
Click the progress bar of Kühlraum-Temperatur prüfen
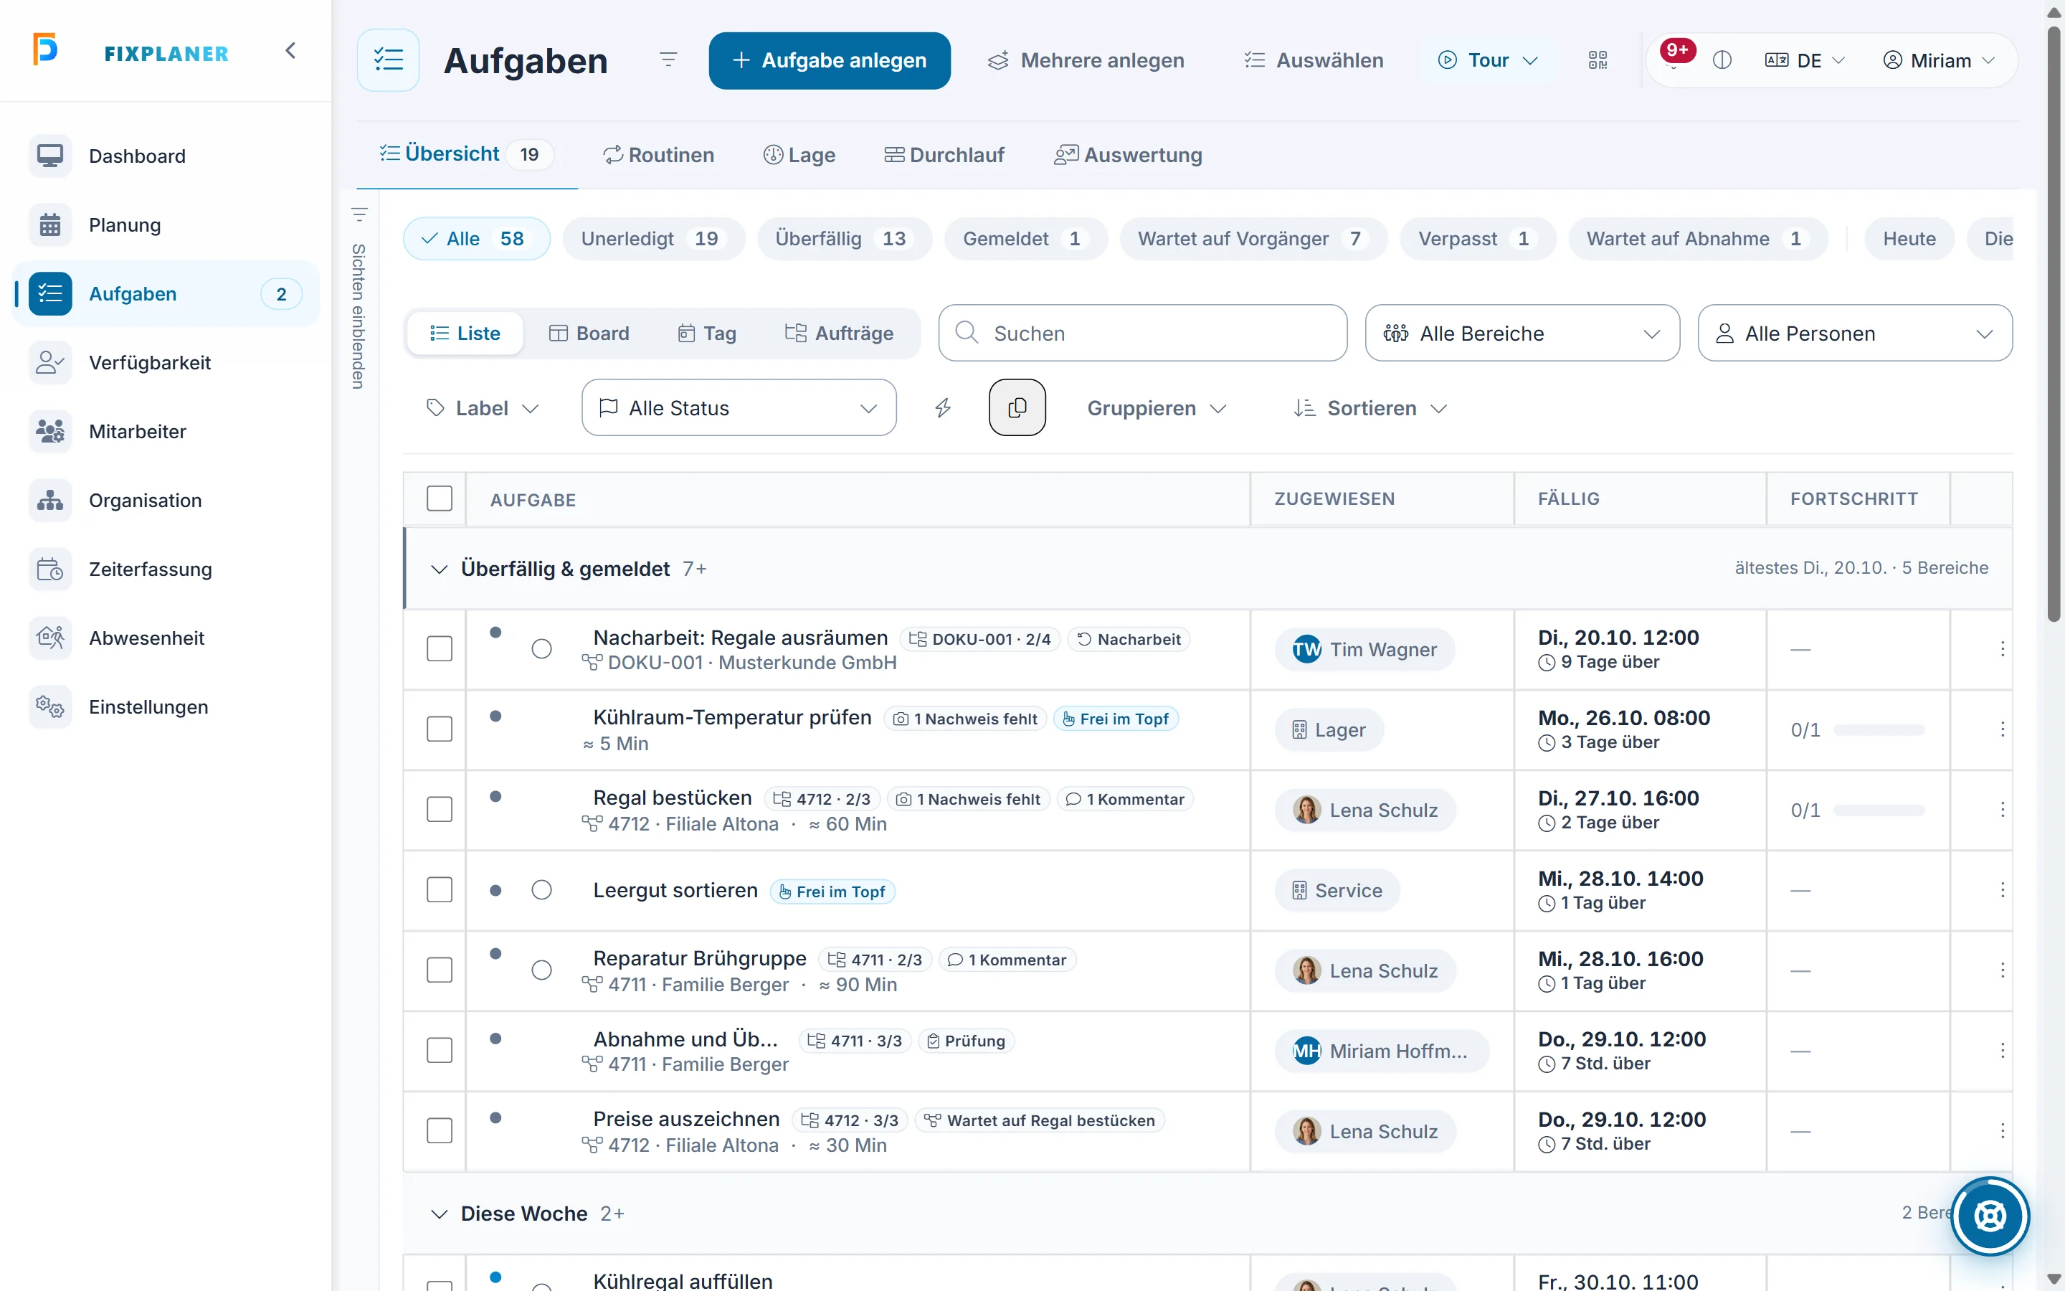click(1879, 730)
